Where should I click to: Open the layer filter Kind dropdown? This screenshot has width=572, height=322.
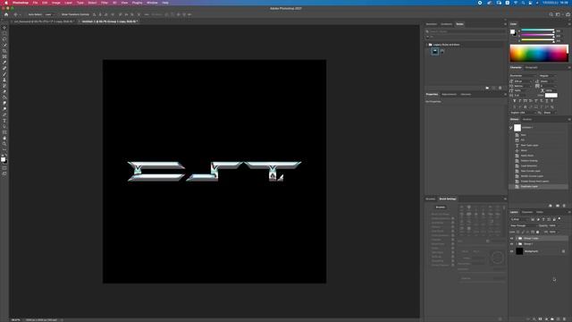519,219
